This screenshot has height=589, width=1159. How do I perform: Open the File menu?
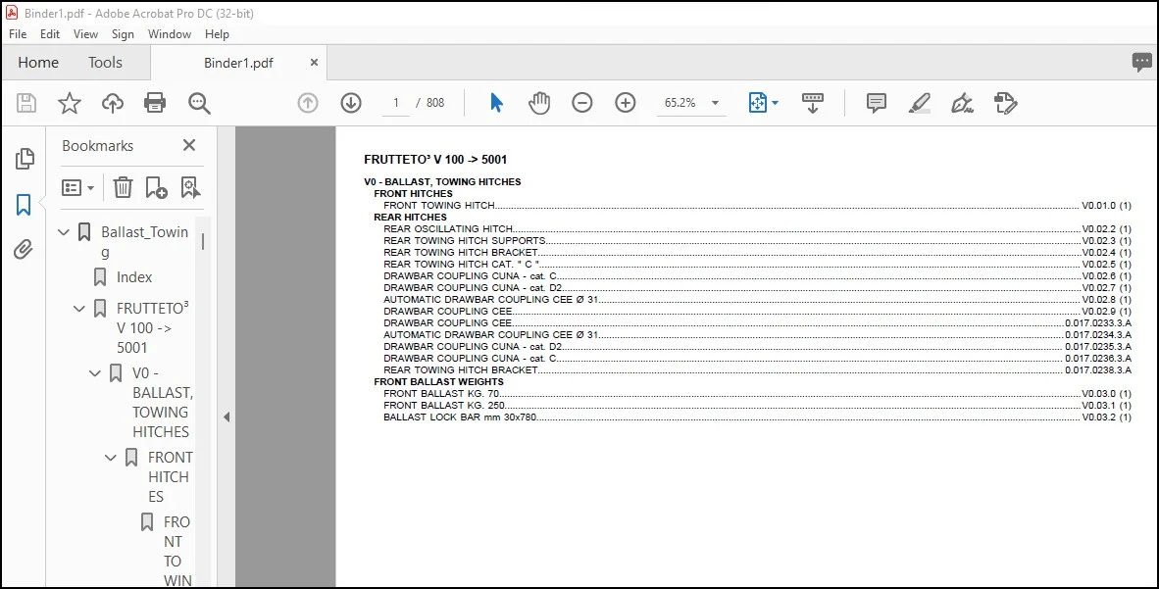coord(18,34)
